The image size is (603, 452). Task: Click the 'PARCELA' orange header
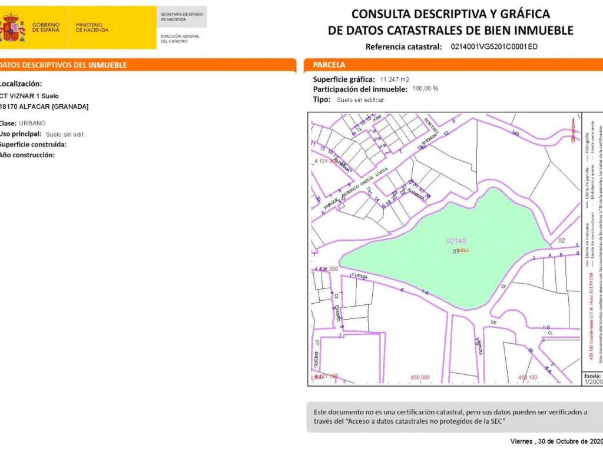453,65
